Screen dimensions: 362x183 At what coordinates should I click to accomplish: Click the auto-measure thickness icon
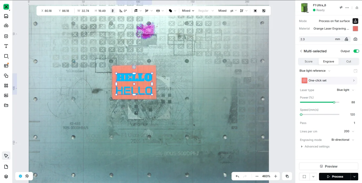coord(346,39)
